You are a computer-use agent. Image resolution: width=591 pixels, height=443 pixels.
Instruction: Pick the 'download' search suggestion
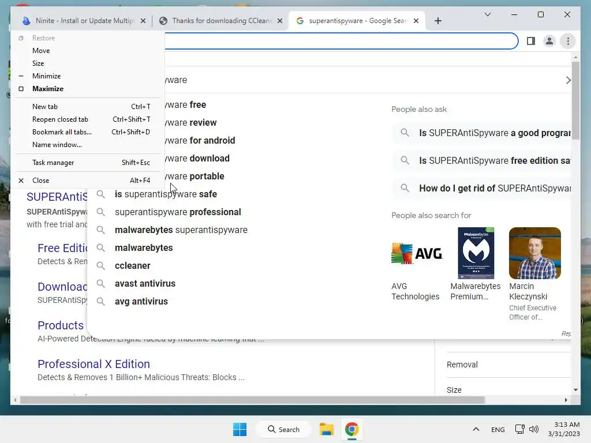[x=197, y=159]
